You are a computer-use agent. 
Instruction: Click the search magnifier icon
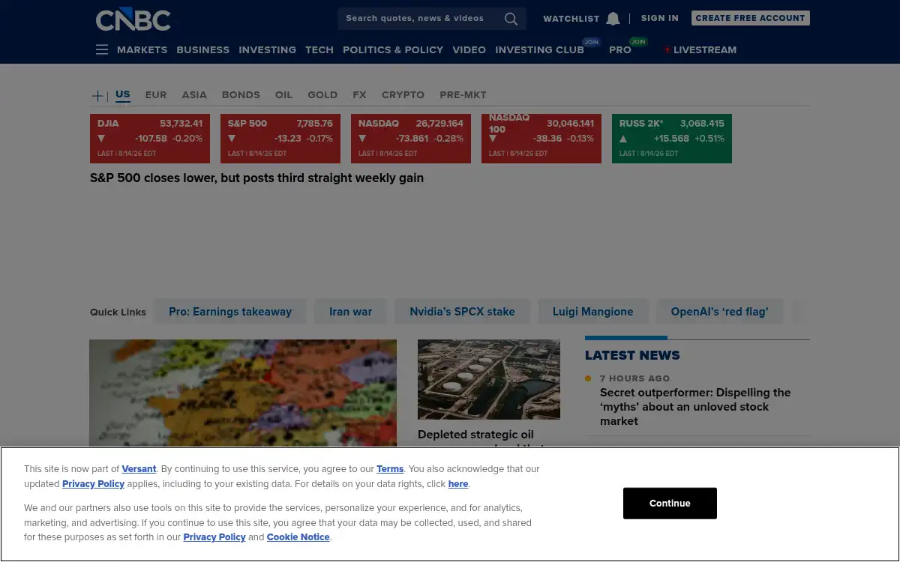click(x=511, y=19)
